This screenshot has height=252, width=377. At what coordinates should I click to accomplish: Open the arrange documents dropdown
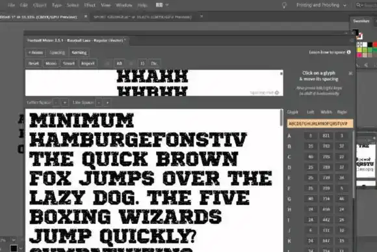pos(162,5)
